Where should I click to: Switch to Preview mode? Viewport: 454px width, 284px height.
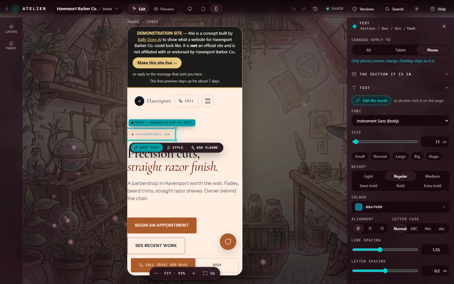coord(164,9)
